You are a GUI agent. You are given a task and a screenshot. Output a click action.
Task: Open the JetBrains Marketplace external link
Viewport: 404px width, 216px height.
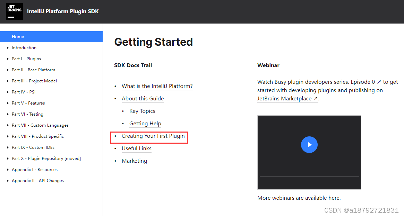[287, 99]
